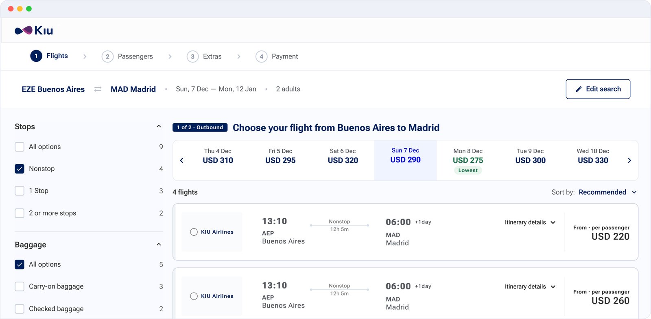
Task: Show earlier dates with left arrow
Action: (x=181, y=161)
